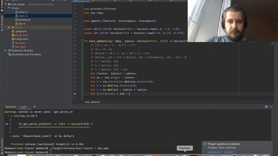
Task: Click the Terminal panel label
Action: pos(10,107)
